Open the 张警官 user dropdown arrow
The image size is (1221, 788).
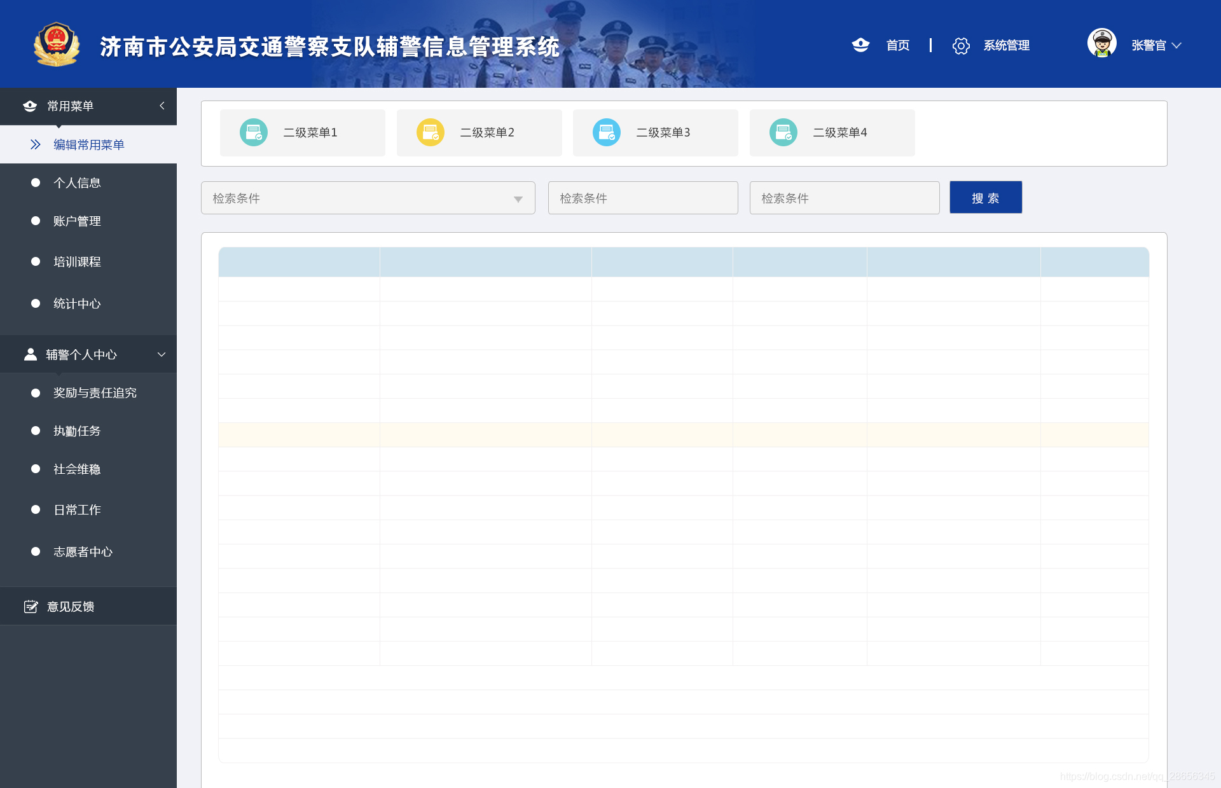pos(1176,45)
